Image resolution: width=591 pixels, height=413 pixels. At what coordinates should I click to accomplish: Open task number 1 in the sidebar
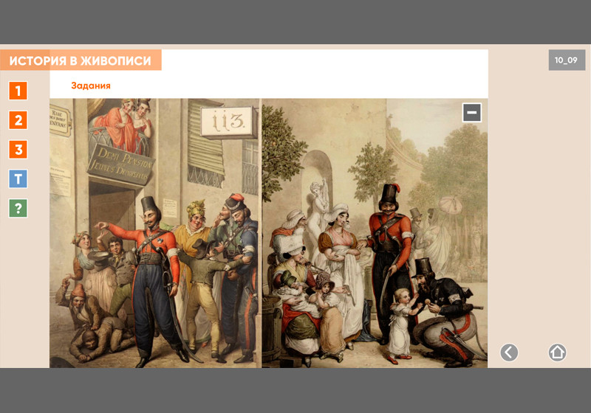[x=18, y=91]
